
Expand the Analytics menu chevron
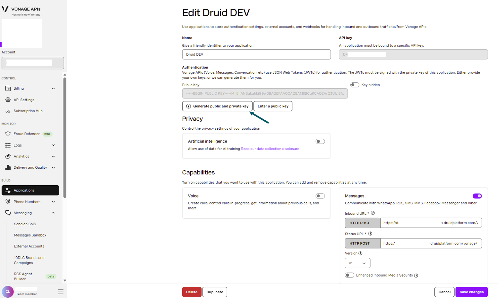point(53,157)
